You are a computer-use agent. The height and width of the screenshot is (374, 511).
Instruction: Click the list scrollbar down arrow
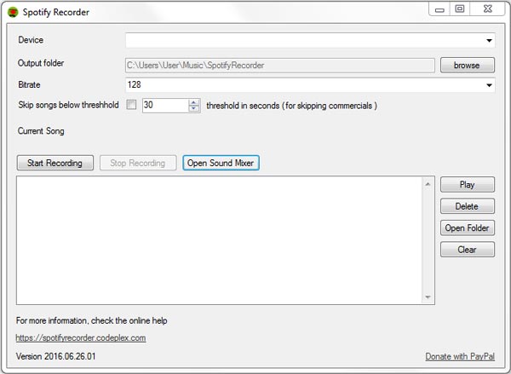(428, 297)
